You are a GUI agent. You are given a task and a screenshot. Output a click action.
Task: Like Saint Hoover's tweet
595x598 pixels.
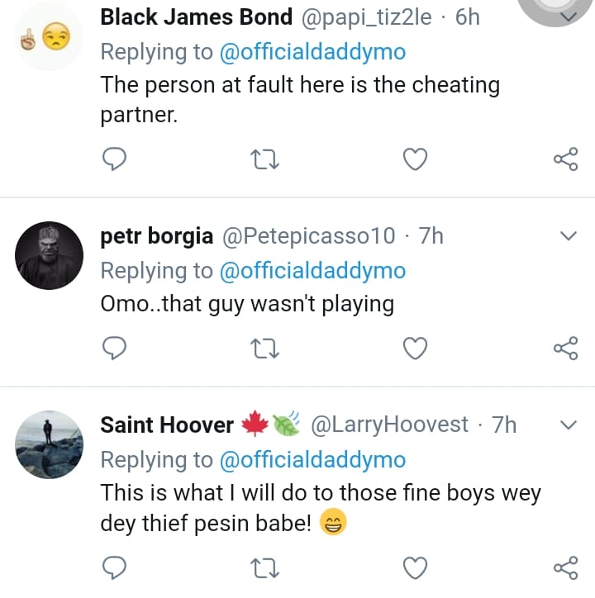click(415, 567)
